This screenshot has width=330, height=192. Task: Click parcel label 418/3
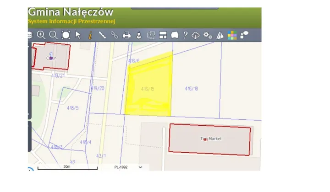tap(57, 147)
